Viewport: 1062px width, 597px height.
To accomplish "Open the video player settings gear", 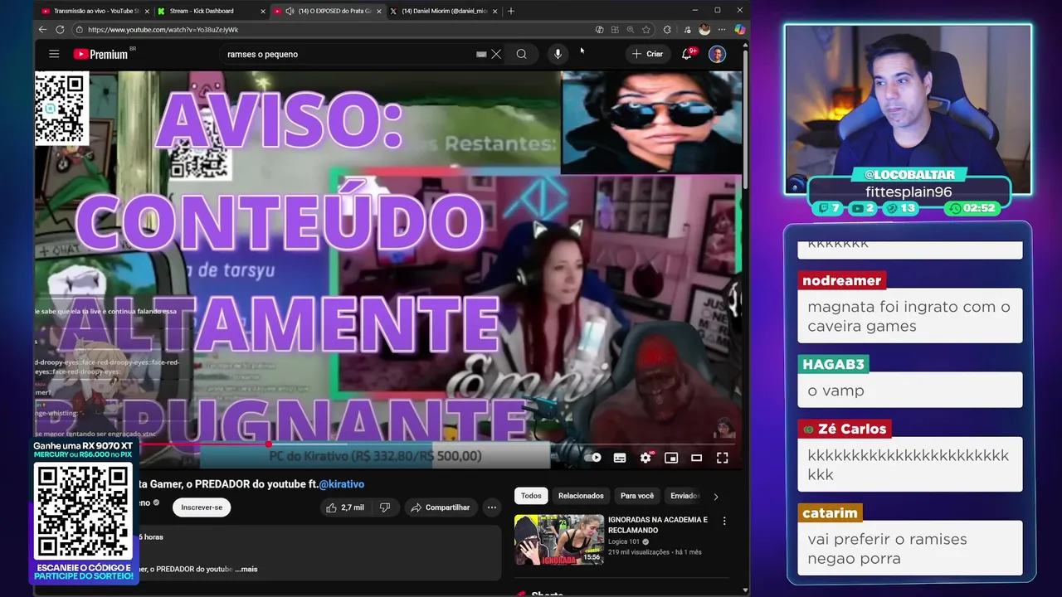I will [645, 458].
